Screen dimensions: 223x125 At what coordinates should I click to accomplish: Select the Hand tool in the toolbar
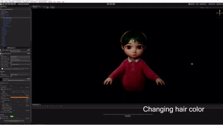pyautogui.click(x=1, y=4)
